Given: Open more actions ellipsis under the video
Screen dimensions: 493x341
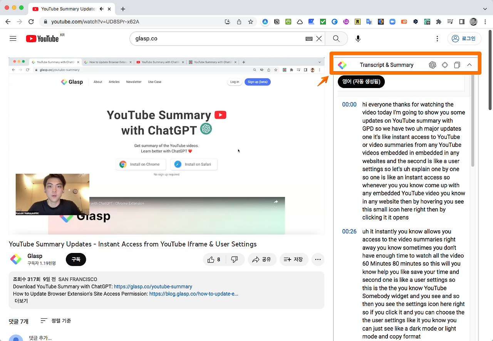Looking at the screenshot, I should [x=318, y=259].
